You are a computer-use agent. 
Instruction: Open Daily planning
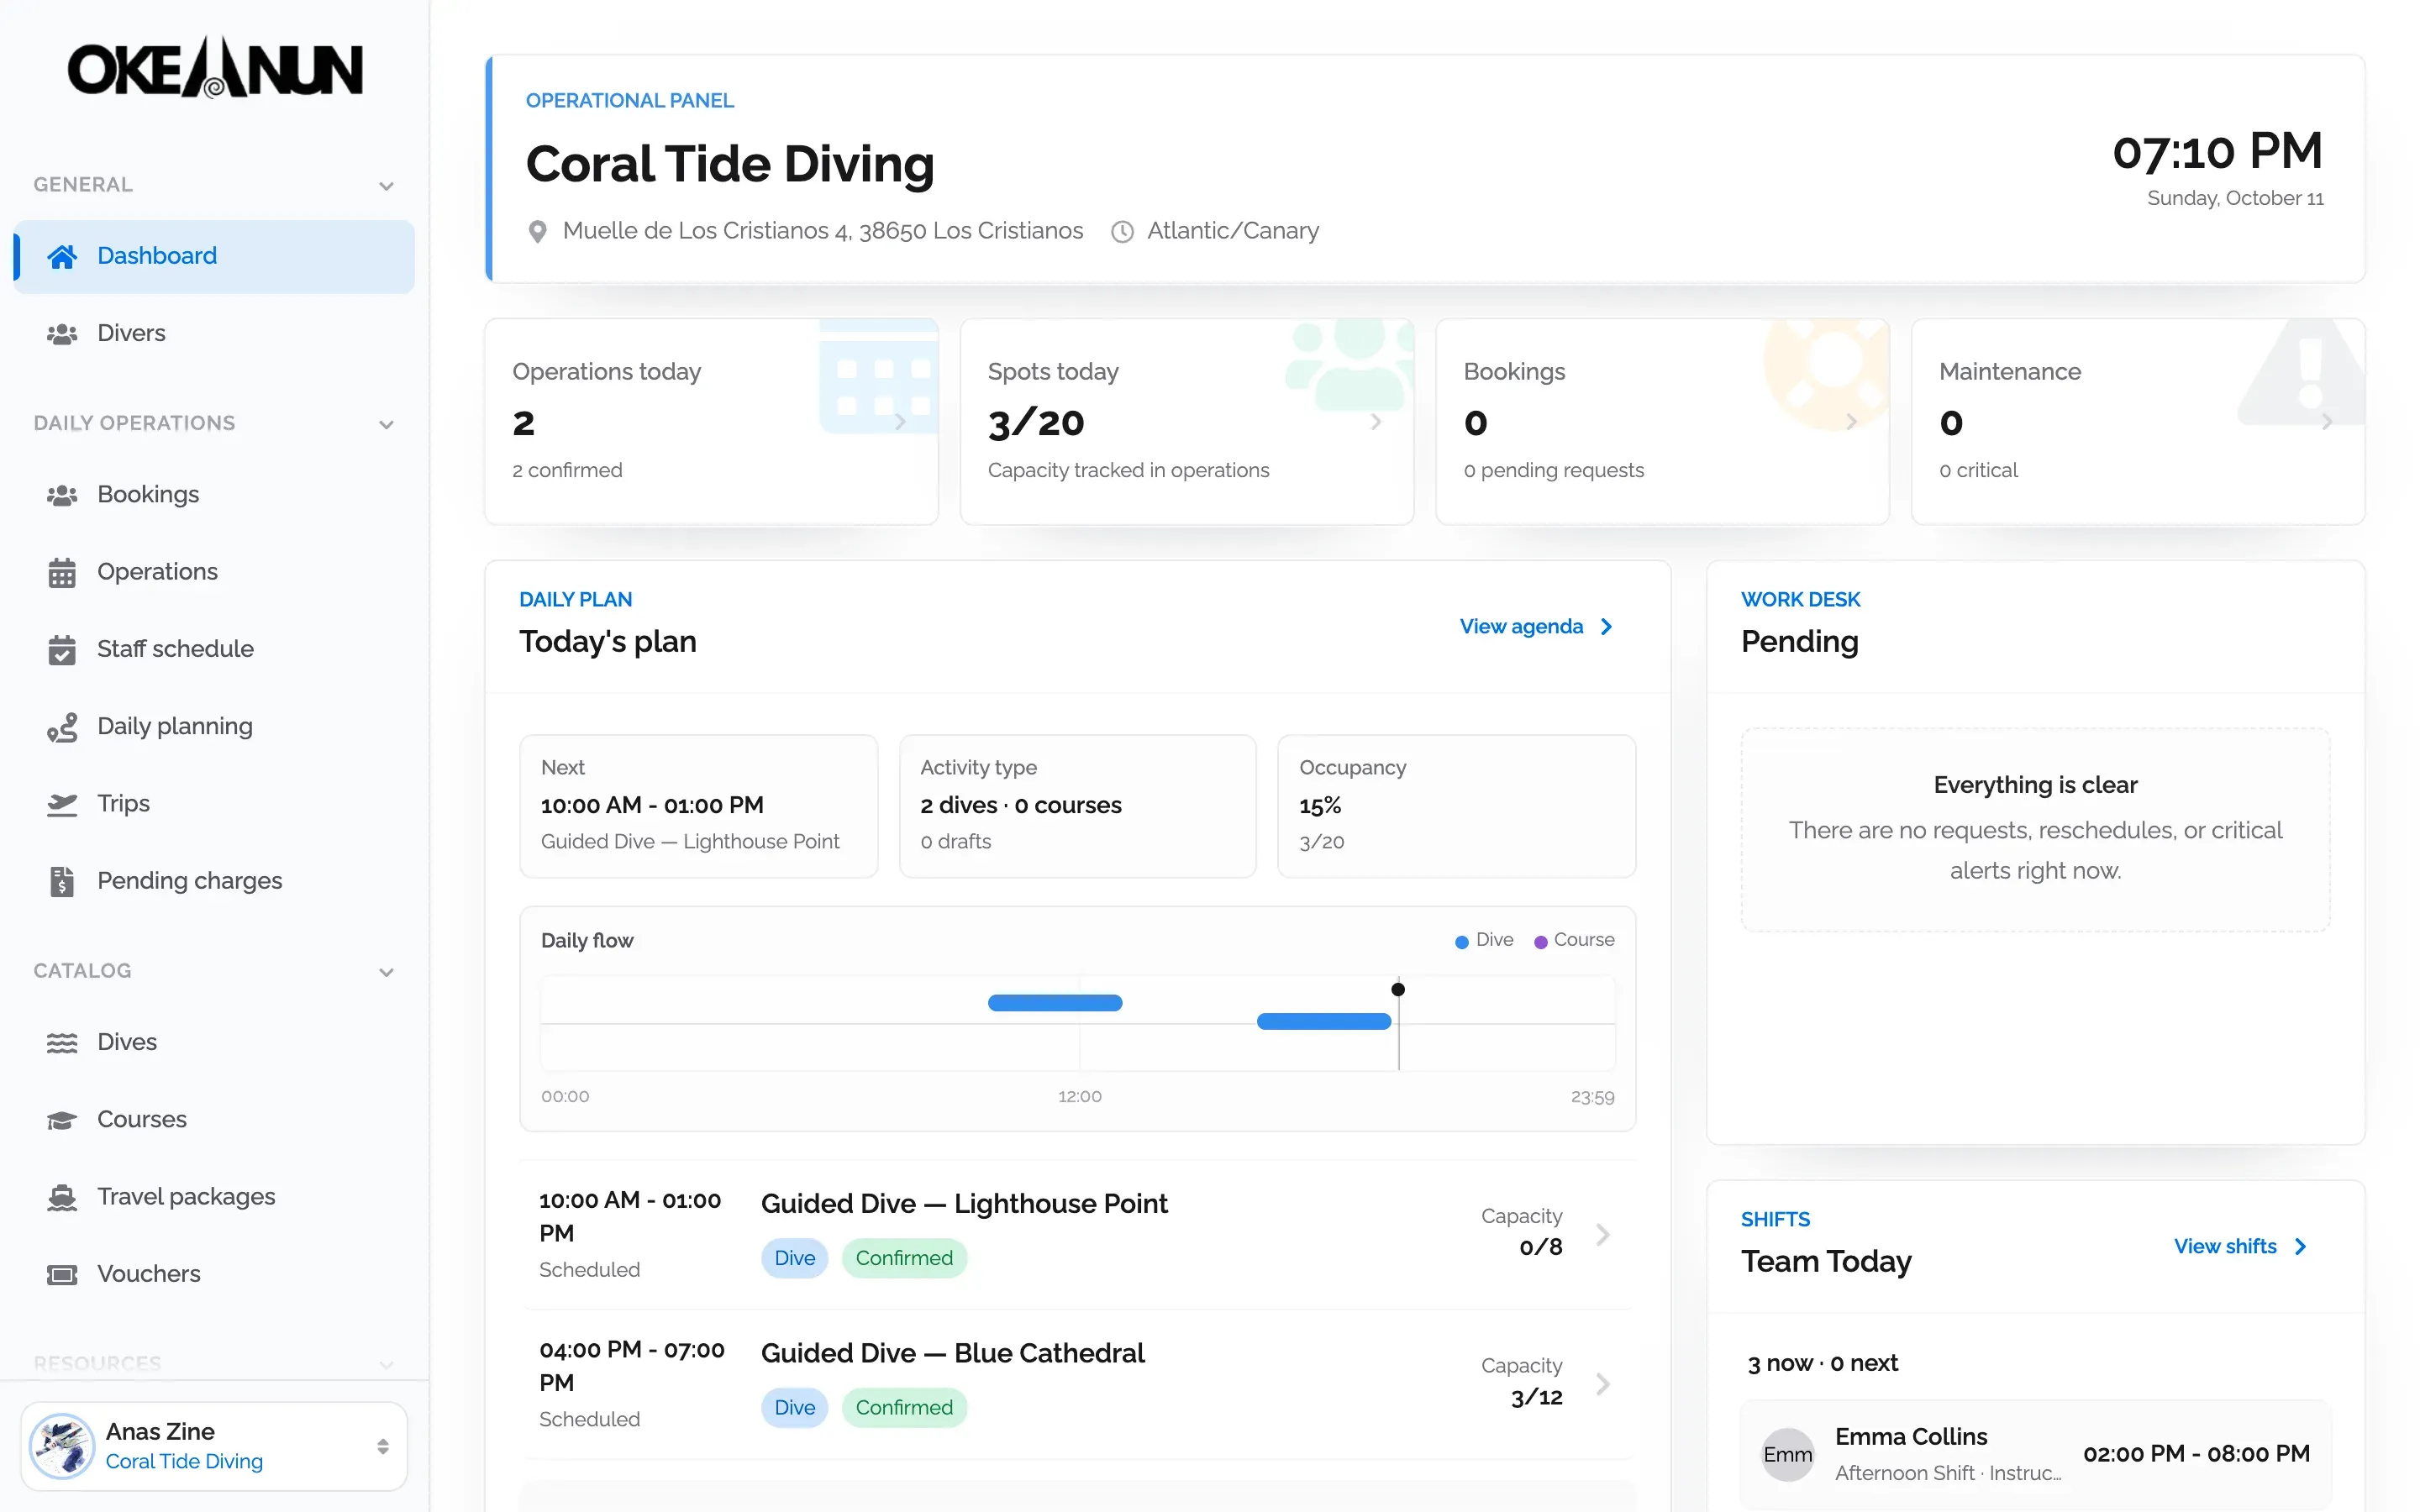214,726
